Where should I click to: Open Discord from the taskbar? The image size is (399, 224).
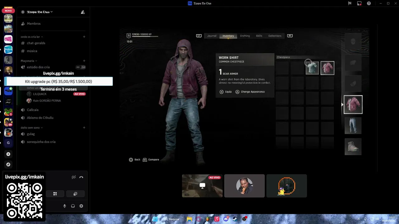coord(226,219)
